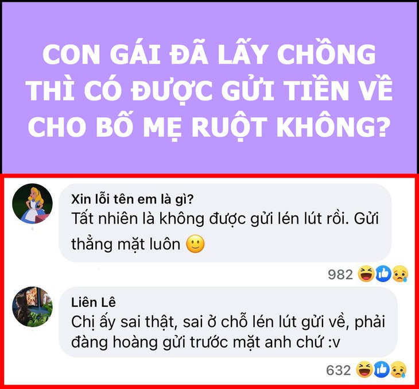The height and width of the screenshot is (389, 419).
Task: Click the Haha reaction on the 982 comment
Action: 366,274
